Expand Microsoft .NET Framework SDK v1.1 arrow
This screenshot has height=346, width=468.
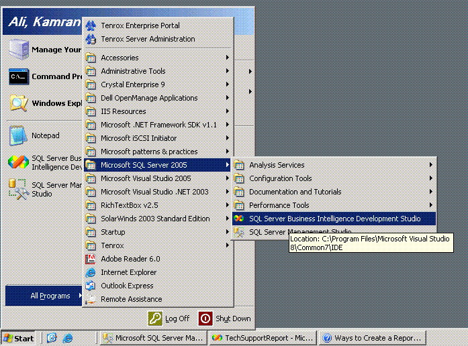pyautogui.click(x=228, y=124)
